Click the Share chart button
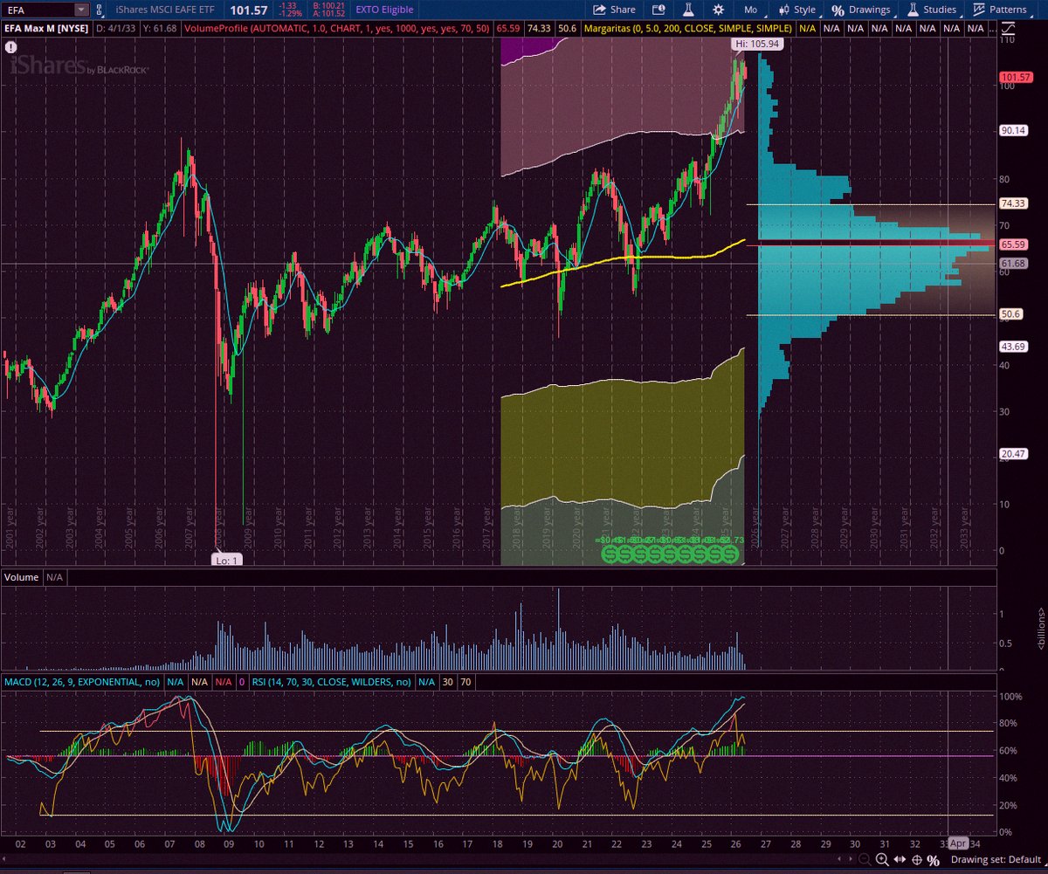The height and width of the screenshot is (874, 1048). coord(615,10)
